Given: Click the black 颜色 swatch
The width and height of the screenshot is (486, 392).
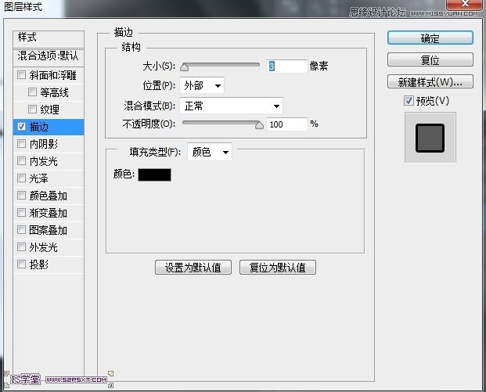Looking at the screenshot, I should (x=154, y=174).
